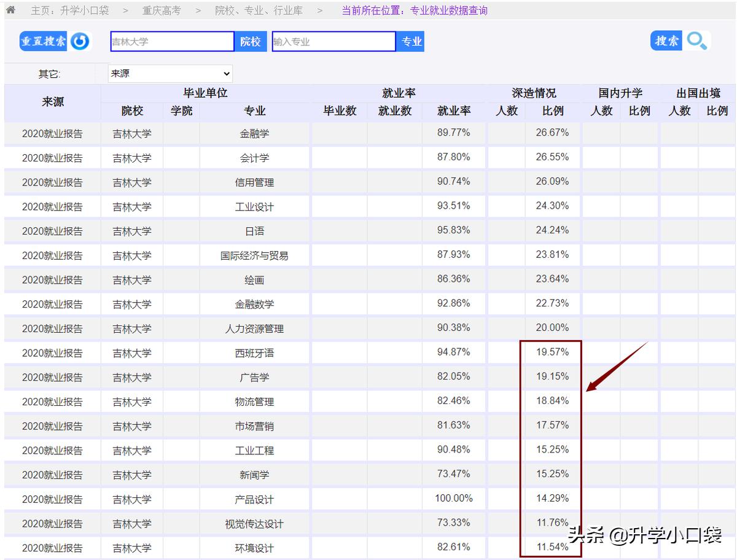The width and height of the screenshot is (737, 560).
Task: Click the 100.00% employment rate for 产品设计
Action: (x=454, y=499)
